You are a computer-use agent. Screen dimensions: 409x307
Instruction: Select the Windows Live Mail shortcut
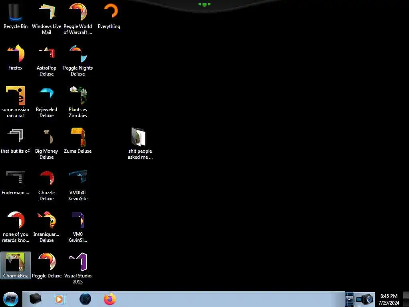46,19
